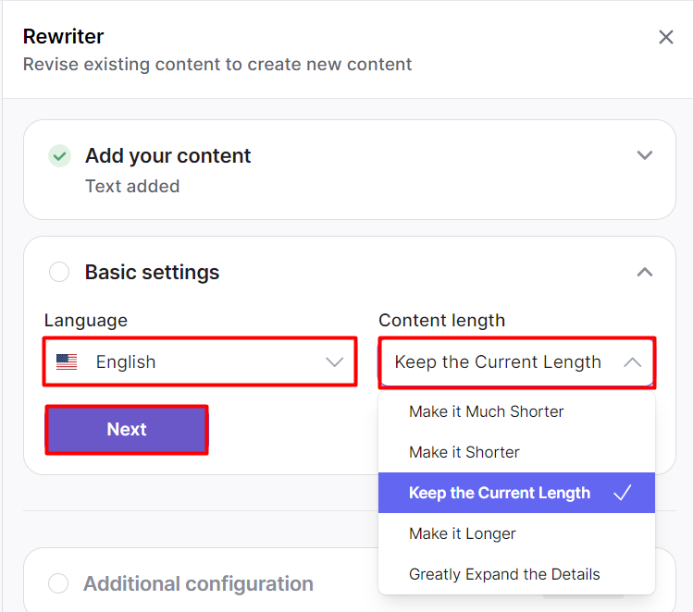The height and width of the screenshot is (612, 693).
Task: Expand the Add your content section
Action: (645, 155)
